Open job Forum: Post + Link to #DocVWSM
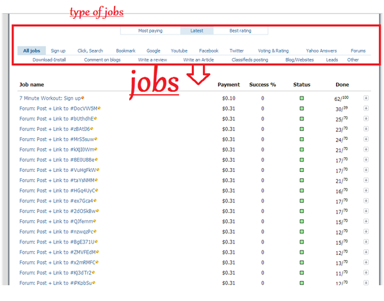The height and width of the screenshot is (301, 384). [x=58, y=109]
